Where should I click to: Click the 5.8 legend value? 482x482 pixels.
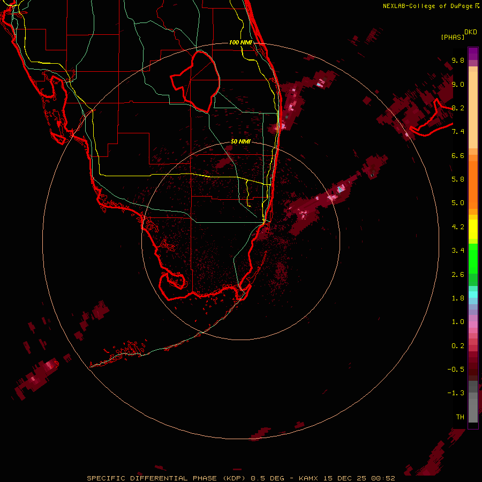tap(458, 179)
